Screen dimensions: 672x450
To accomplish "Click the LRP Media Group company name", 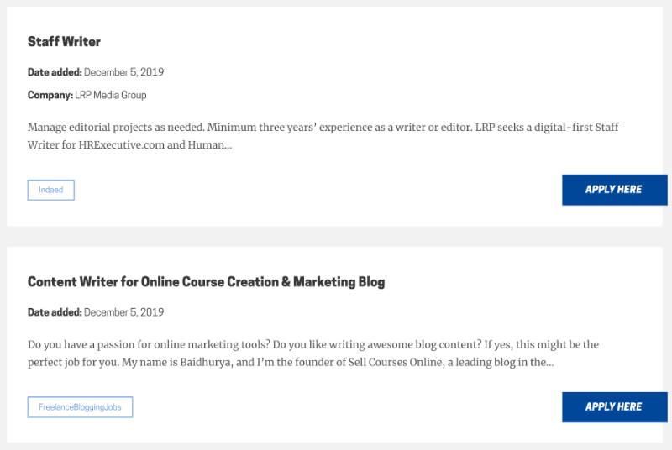I will coord(111,96).
